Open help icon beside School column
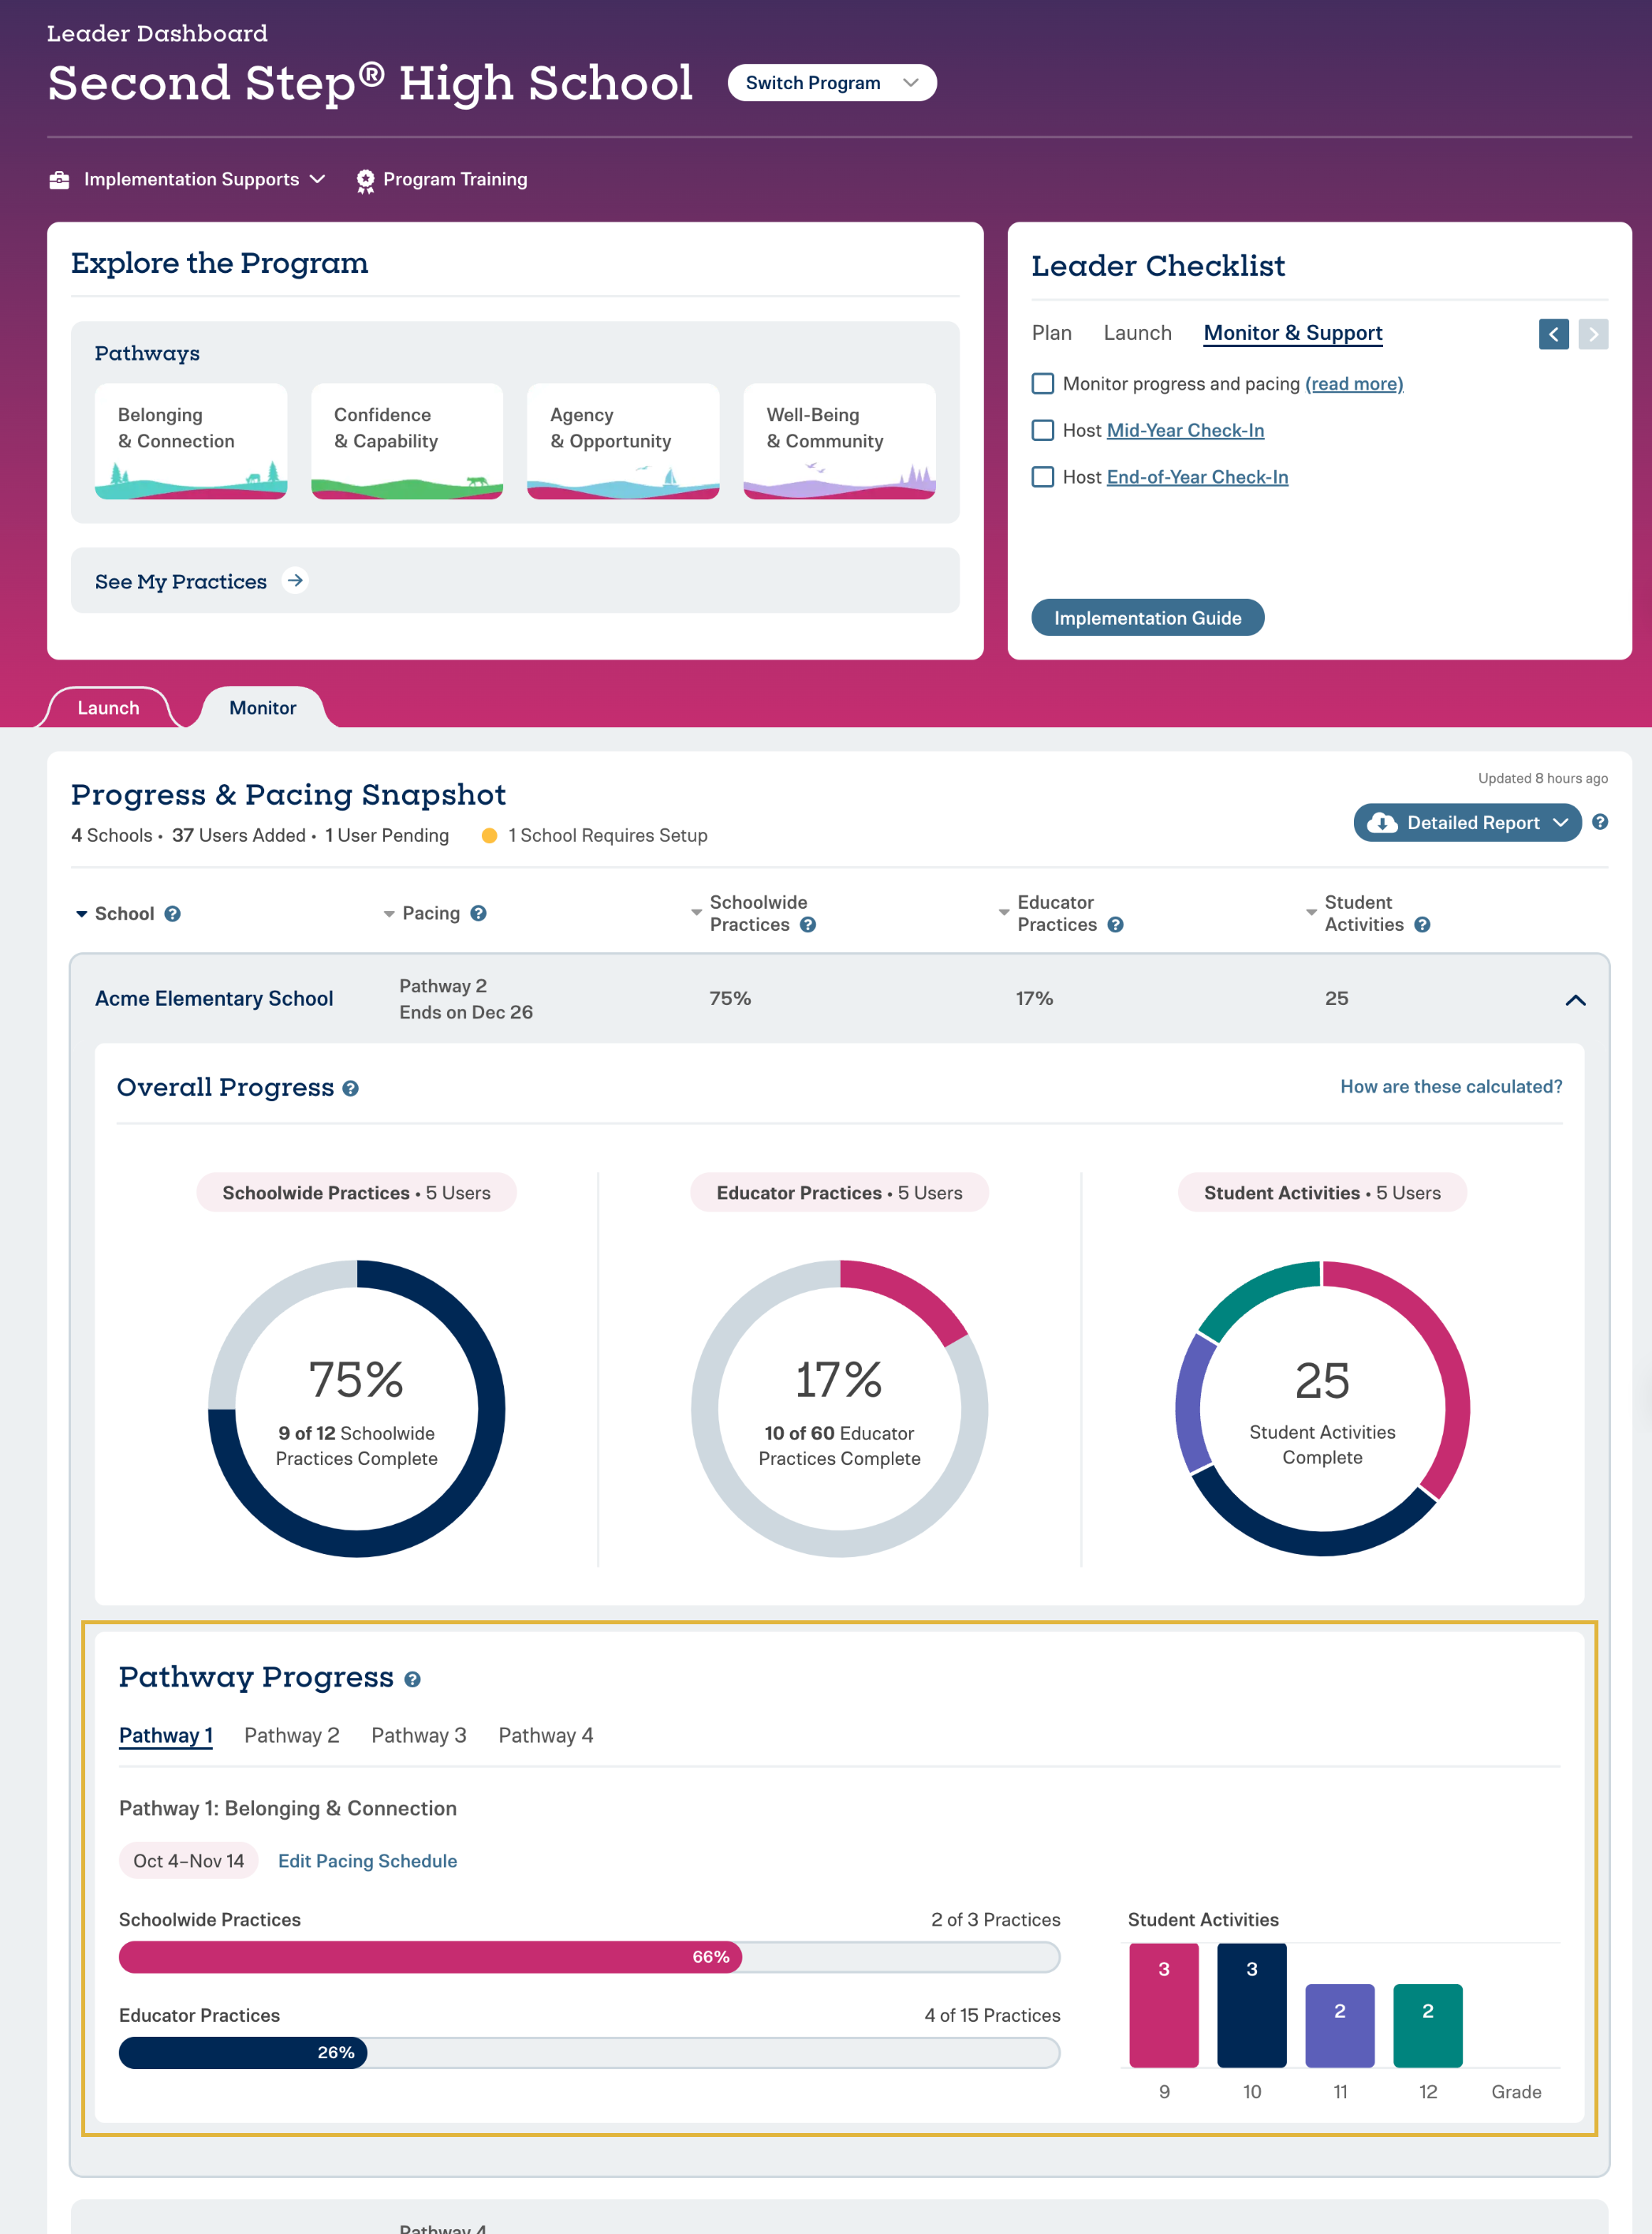 pos(172,913)
